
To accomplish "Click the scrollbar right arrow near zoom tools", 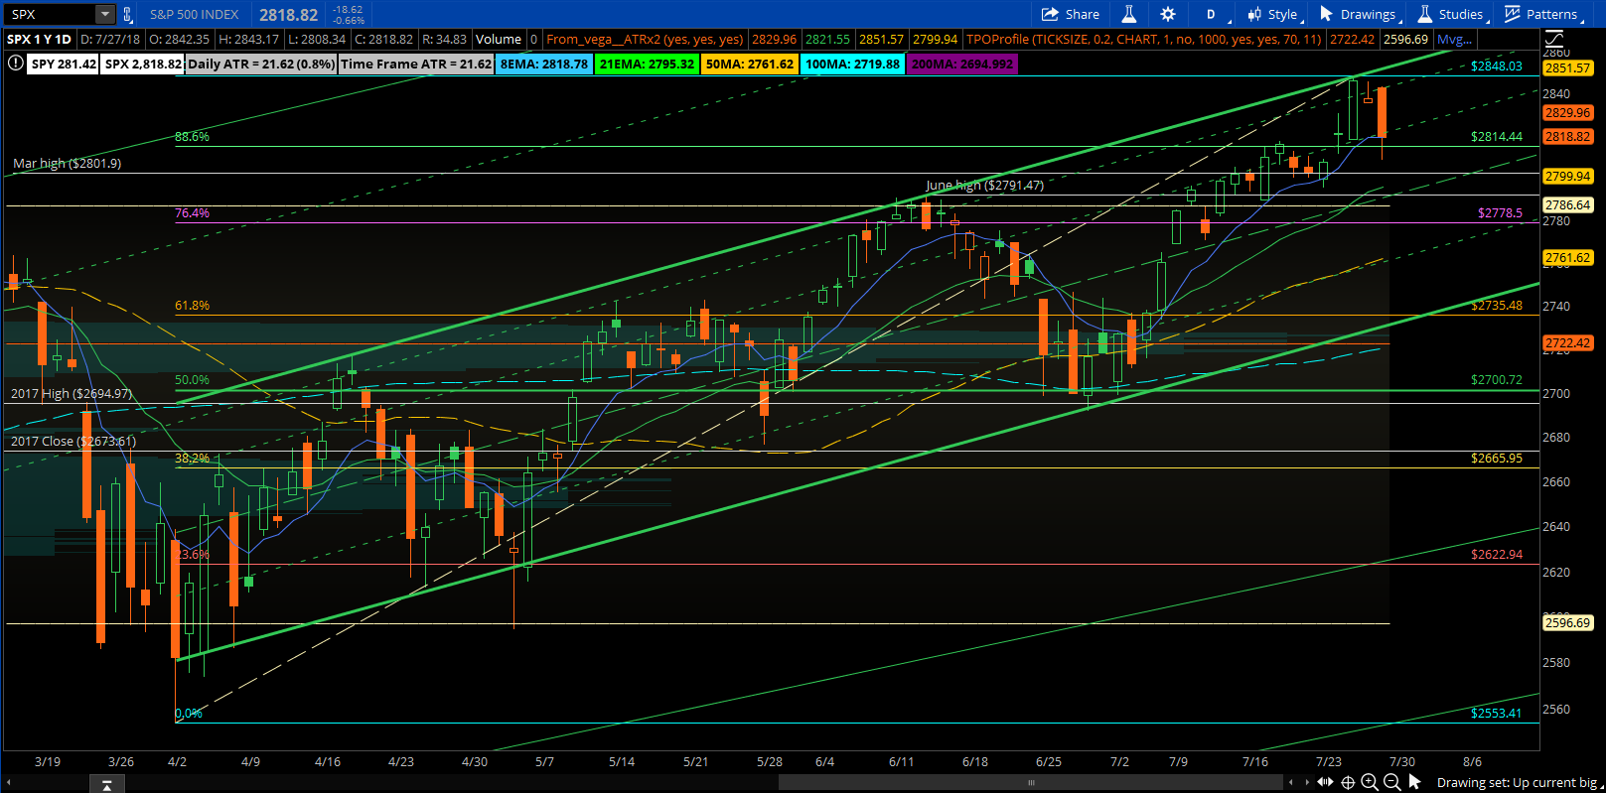I will coord(1307,783).
